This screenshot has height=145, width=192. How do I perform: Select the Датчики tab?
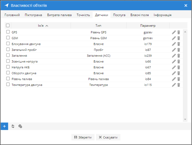click(x=102, y=15)
